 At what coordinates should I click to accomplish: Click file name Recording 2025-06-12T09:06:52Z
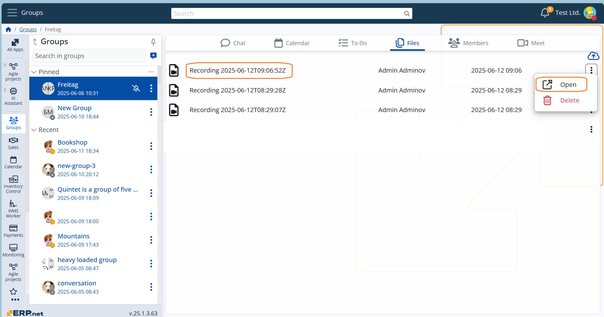[x=237, y=70]
